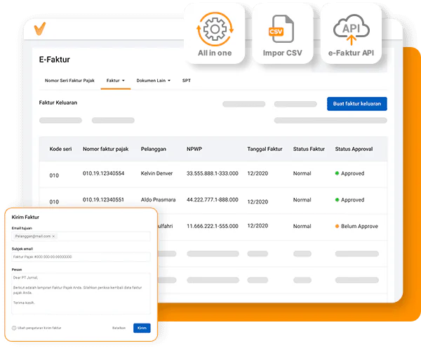Open invoice number 010.19.12340554 row

point(213,174)
